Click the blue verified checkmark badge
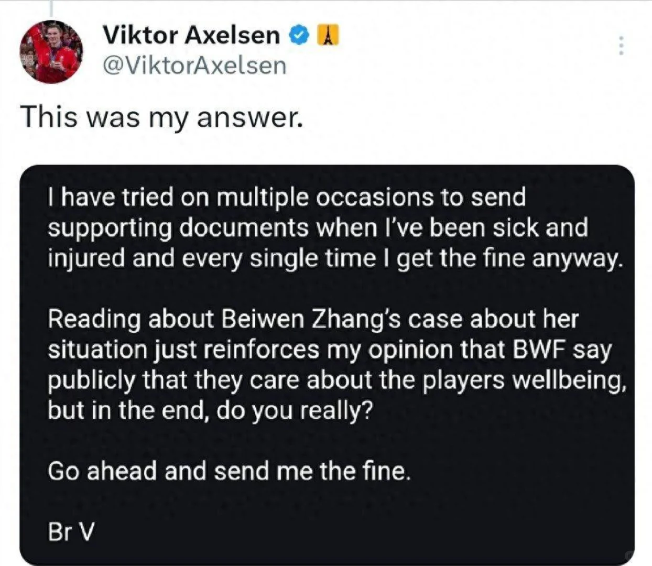652x566 pixels. [298, 36]
